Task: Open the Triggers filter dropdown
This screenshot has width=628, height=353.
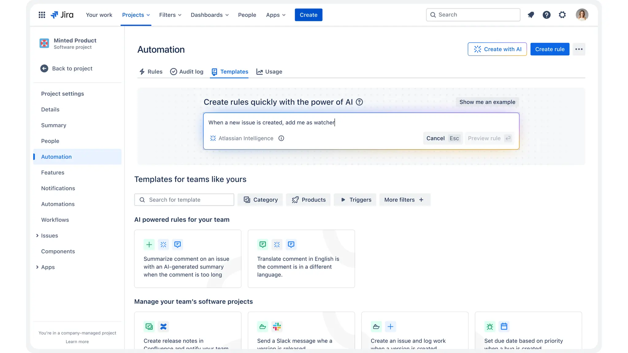Action: click(x=355, y=199)
